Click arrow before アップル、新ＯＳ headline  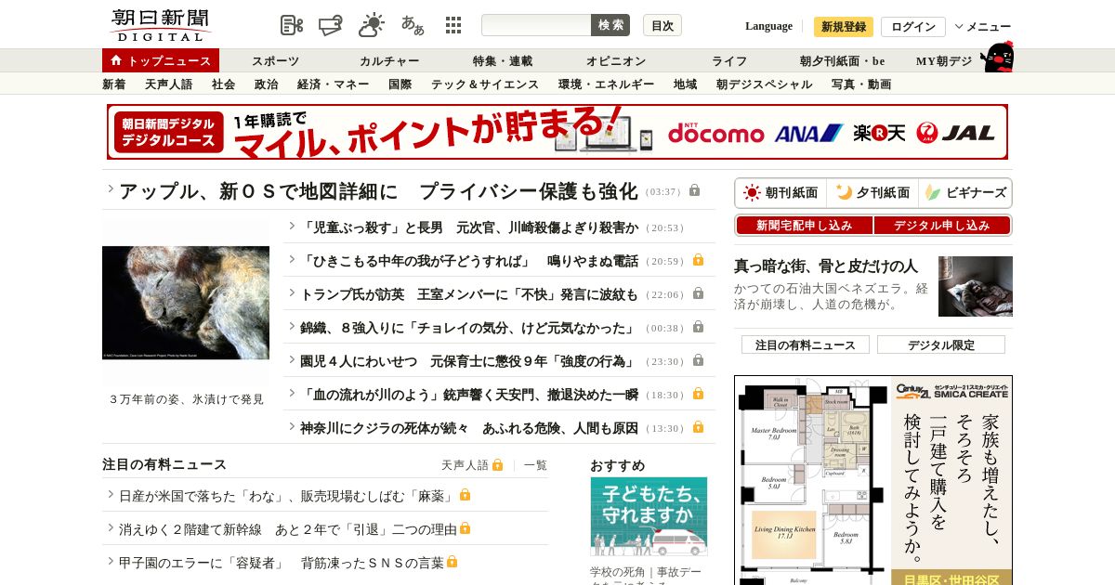coord(111,188)
